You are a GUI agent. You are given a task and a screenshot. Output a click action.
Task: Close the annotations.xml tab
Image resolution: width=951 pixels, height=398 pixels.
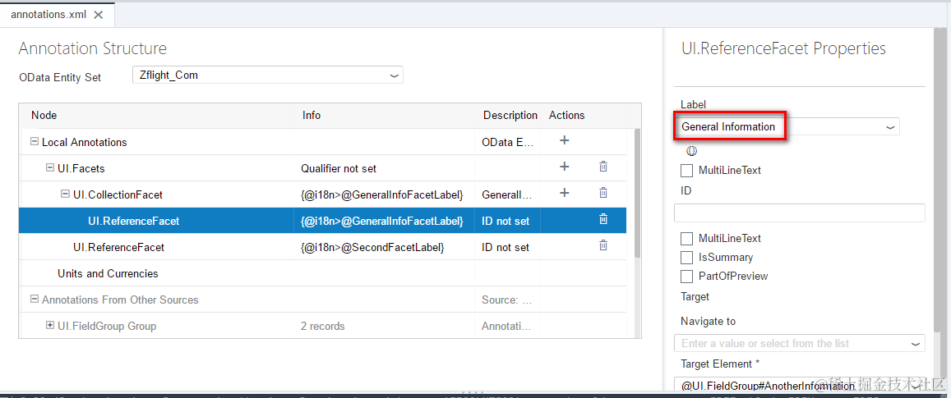click(x=99, y=15)
